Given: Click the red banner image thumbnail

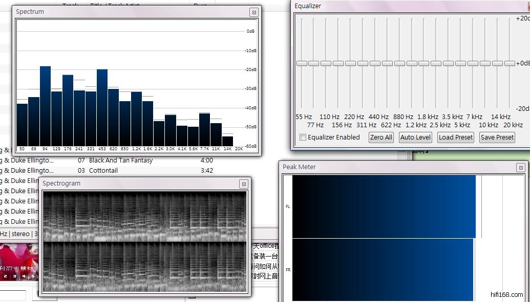Looking at the screenshot, I should coord(18,261).
